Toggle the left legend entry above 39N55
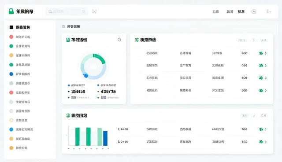 click(x=76, y=85)
